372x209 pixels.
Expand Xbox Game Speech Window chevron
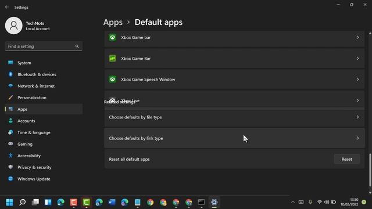357,80
